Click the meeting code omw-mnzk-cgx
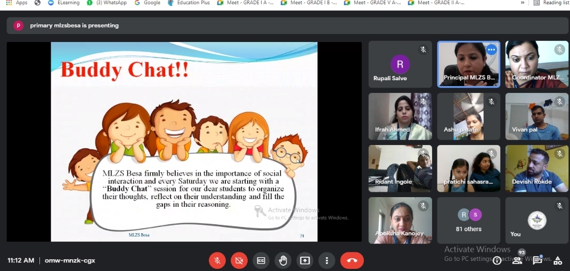 point(70,260)
